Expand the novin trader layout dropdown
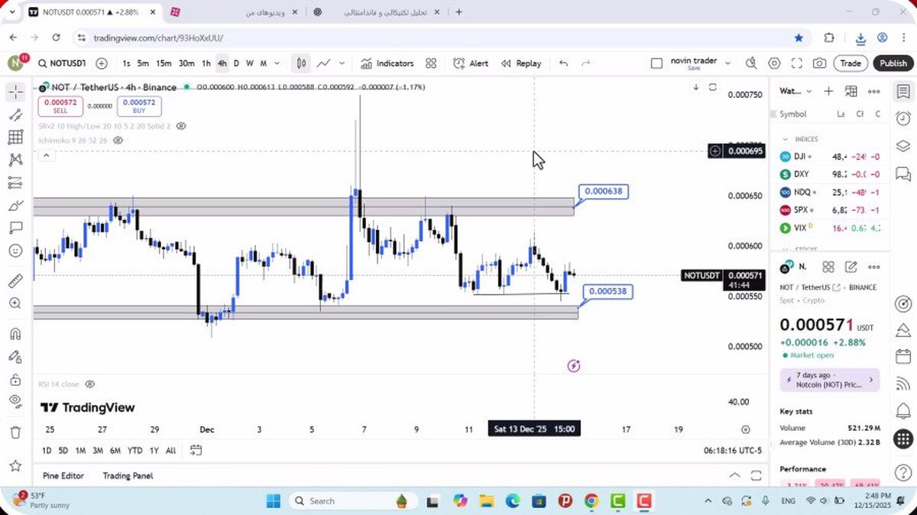 pos(727,63)
